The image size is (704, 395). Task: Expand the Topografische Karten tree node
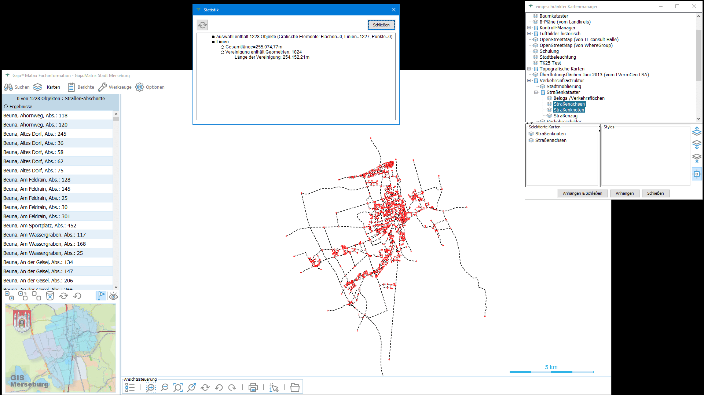(x=529, y=69)
